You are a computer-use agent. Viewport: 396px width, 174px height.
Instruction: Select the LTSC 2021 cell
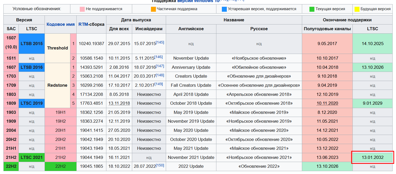pyautogui.click(x=32, y=157)
